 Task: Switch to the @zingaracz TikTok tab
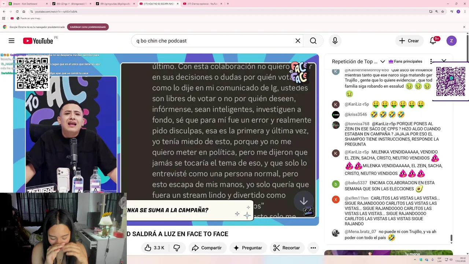71,4
